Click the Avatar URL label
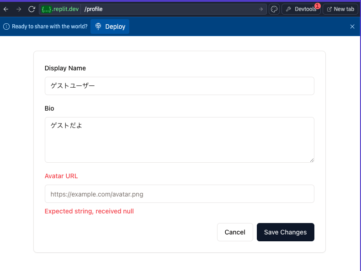 click(x=61, y=176)
